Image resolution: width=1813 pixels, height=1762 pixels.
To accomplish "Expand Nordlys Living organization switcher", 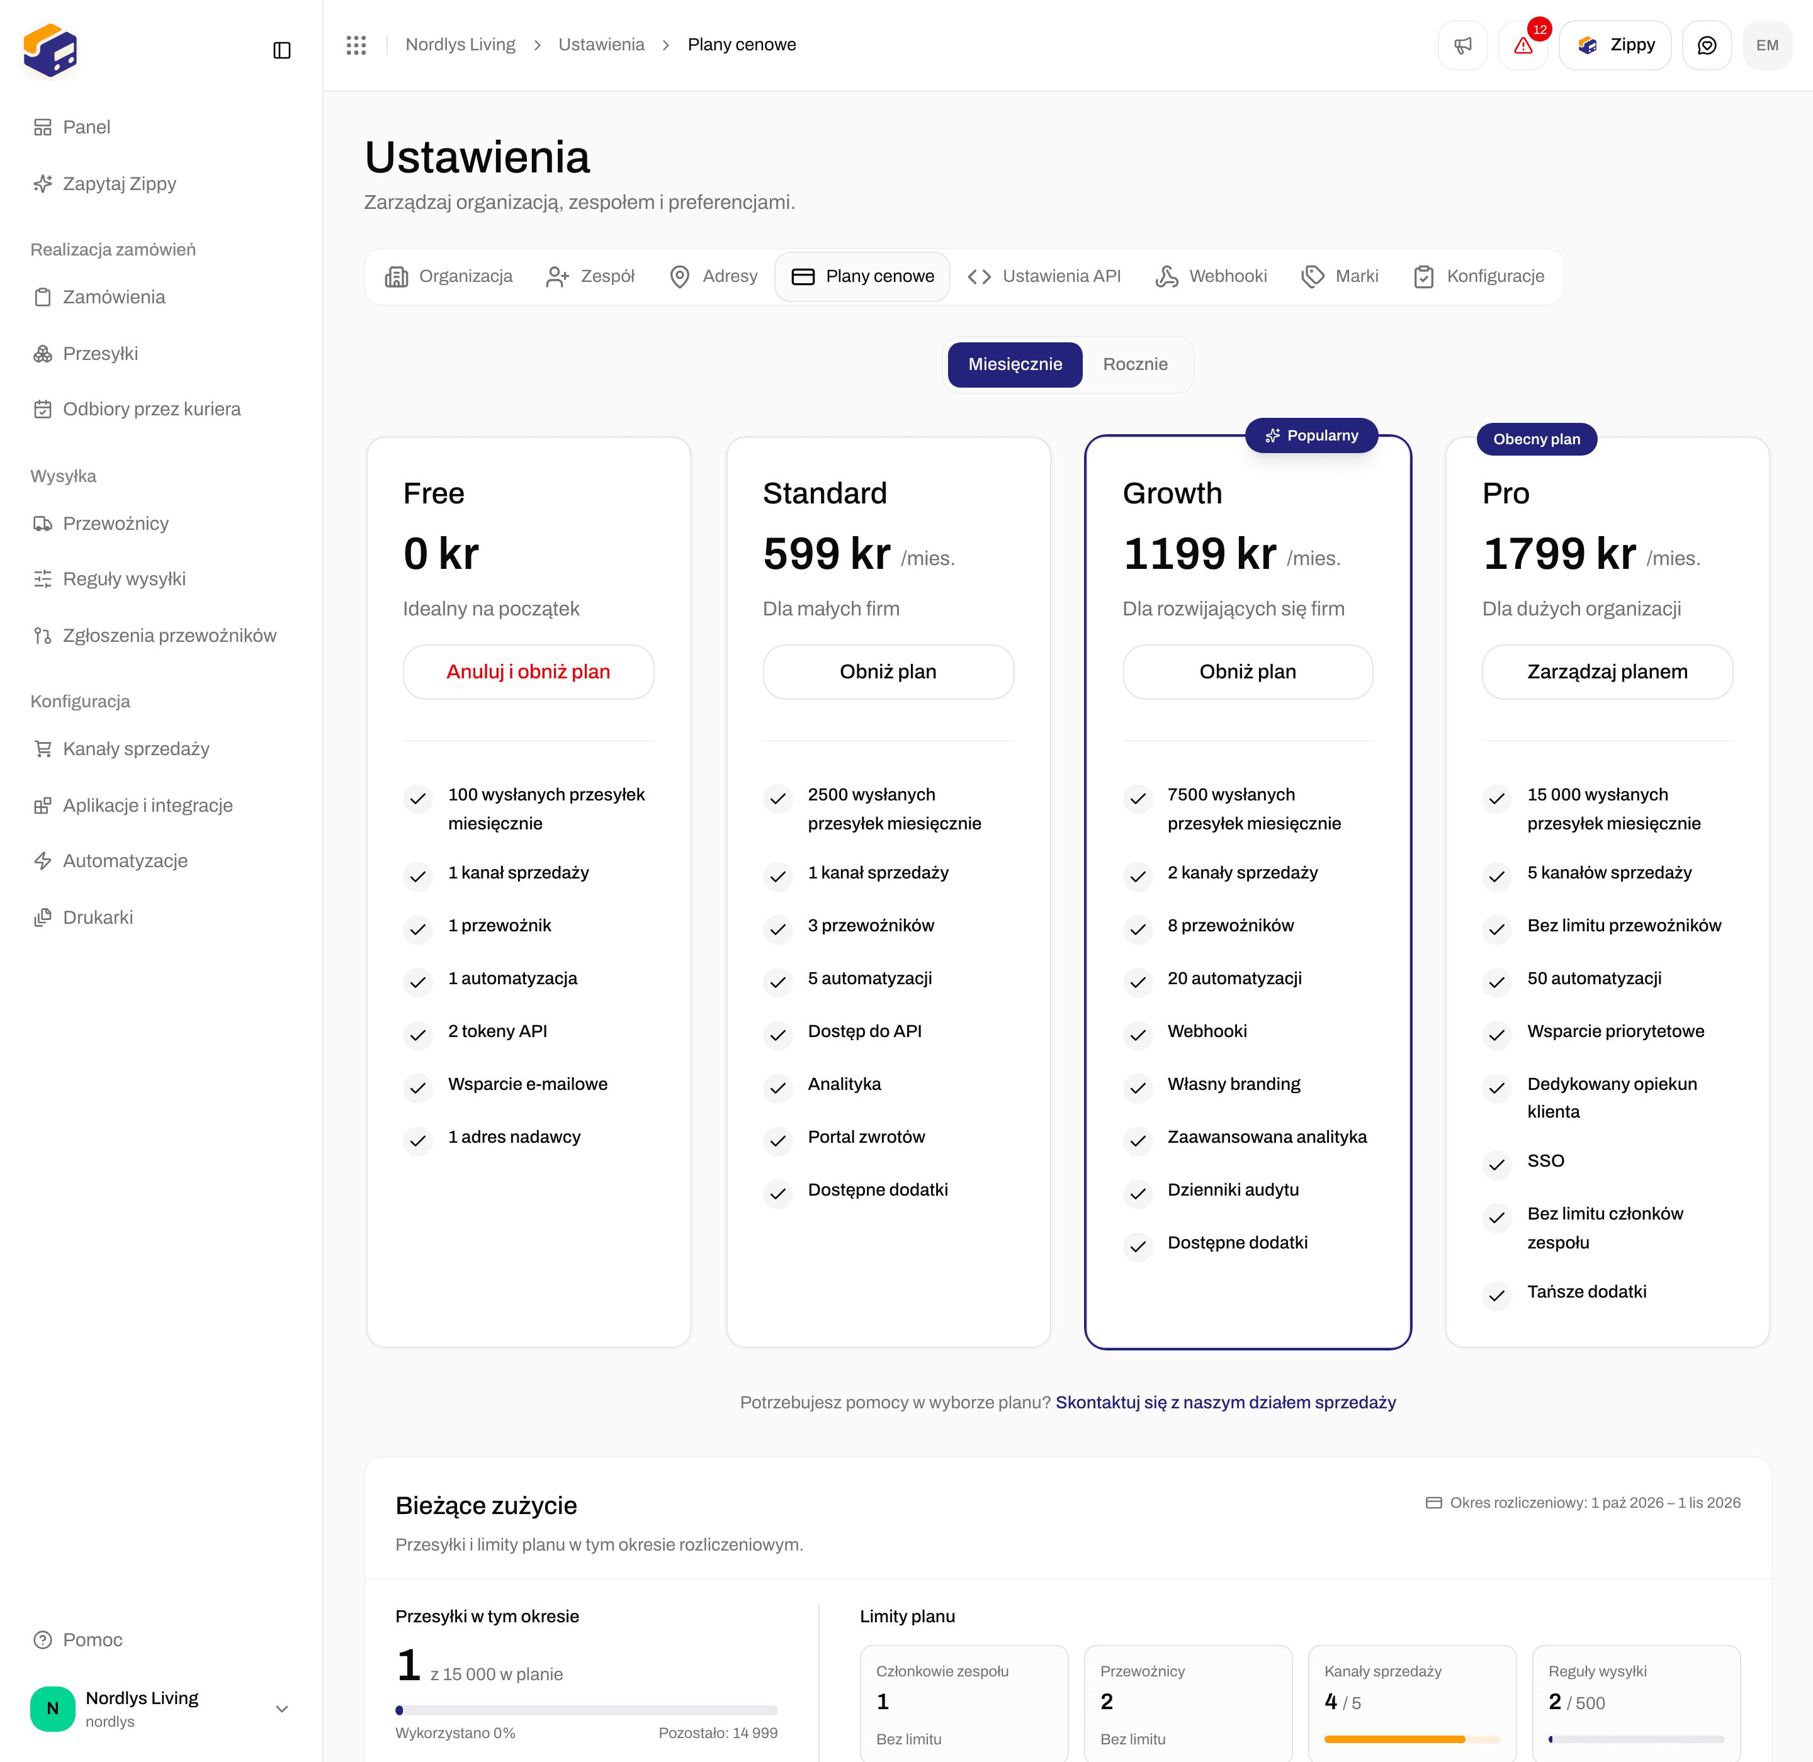I will tap(161, 1709).
